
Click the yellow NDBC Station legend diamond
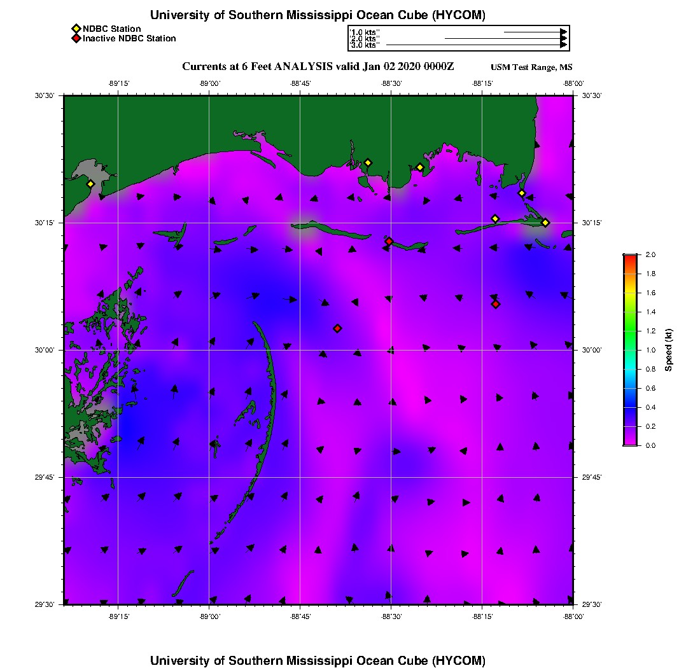coord(76,29)
